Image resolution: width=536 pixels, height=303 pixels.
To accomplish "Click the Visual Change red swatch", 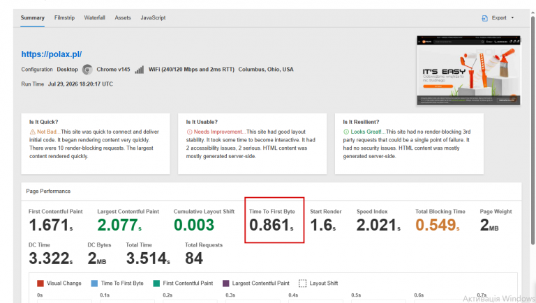I will (40, 283).
